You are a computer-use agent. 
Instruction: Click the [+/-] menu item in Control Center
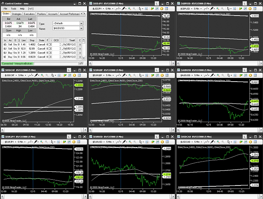pyautogui.click(x=31, y=8)
